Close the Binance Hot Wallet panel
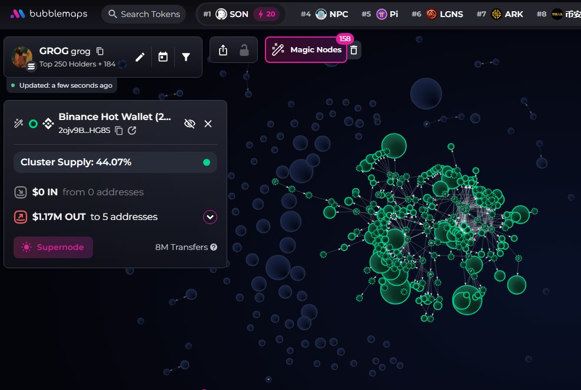 [x=208, y=124]
